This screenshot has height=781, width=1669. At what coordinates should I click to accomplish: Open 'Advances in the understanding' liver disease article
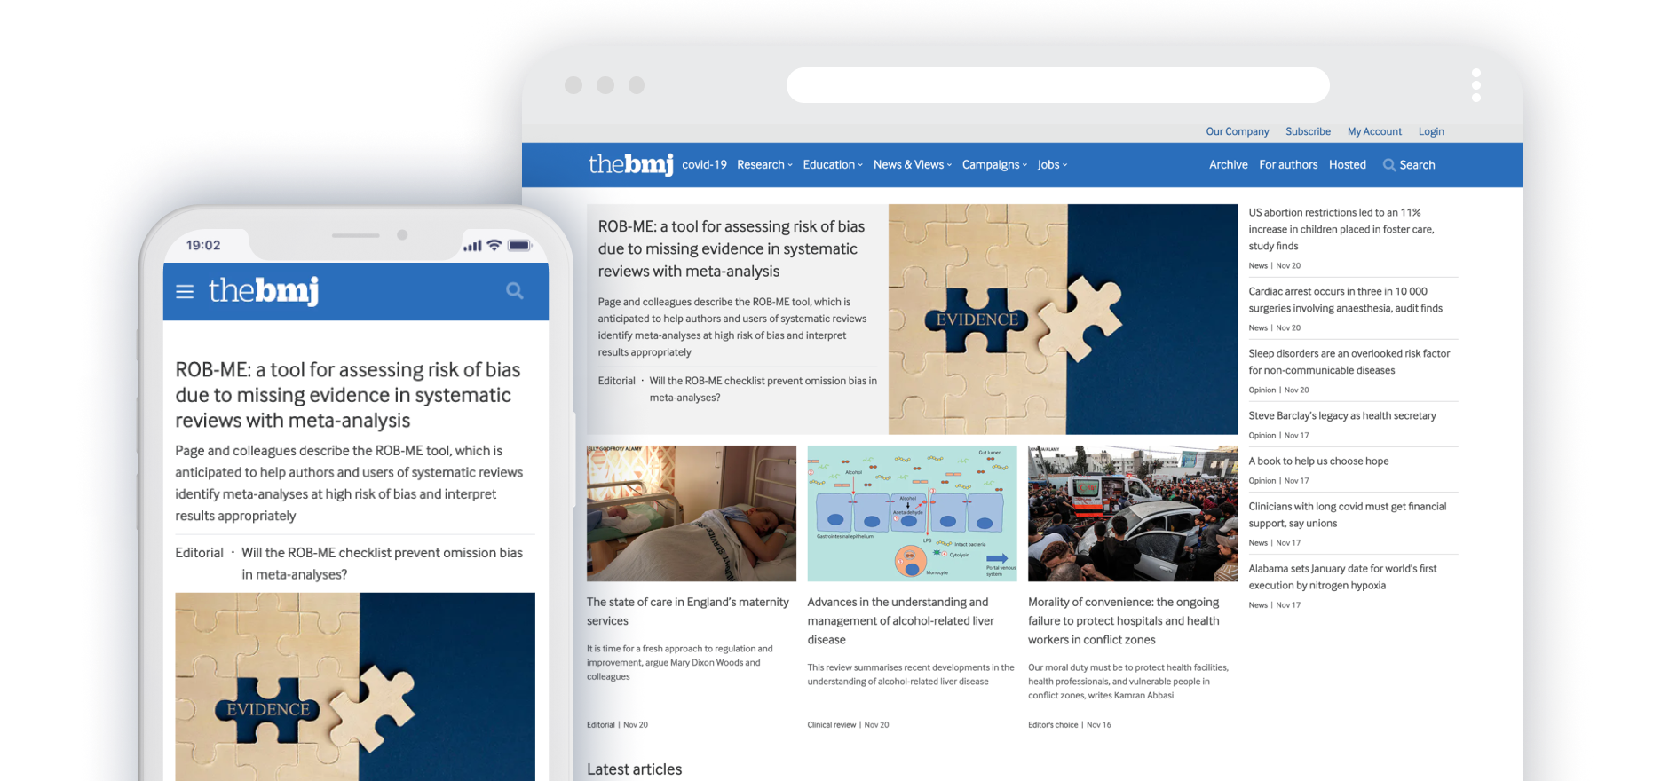[901, 621]
